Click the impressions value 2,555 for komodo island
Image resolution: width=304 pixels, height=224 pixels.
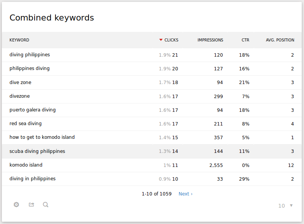click(217, 165)
